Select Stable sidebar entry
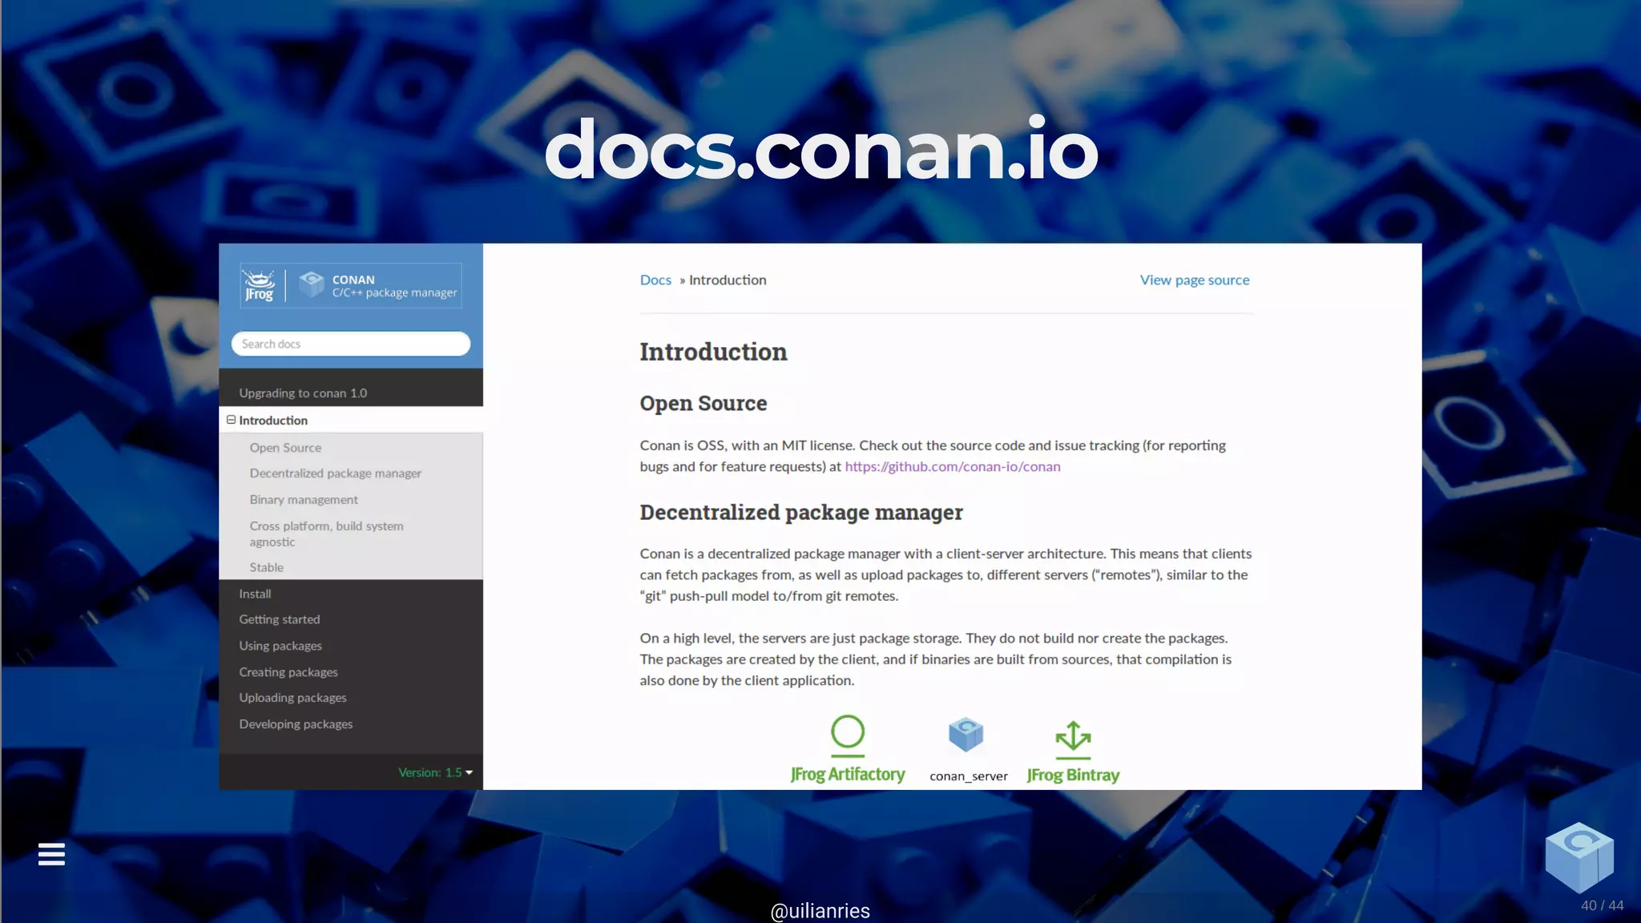The width and height of the screenshot is (1641, 923). tap(266, 567)
